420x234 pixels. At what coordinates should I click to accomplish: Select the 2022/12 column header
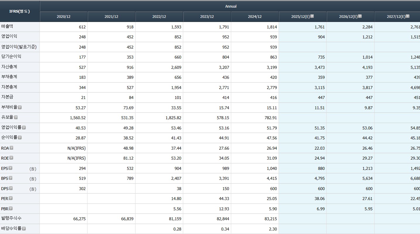coord(159,17)
